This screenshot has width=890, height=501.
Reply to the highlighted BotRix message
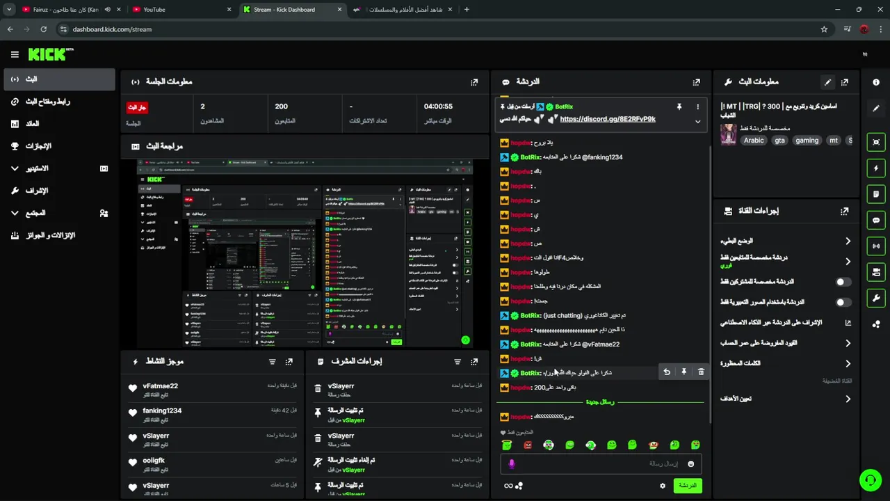[x=667, y=372]
